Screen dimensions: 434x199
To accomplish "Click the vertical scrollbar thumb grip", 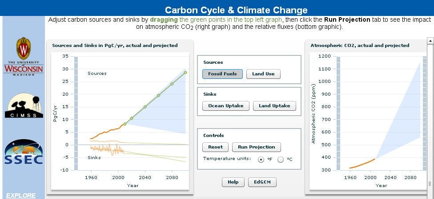I will tap(430, 183).
